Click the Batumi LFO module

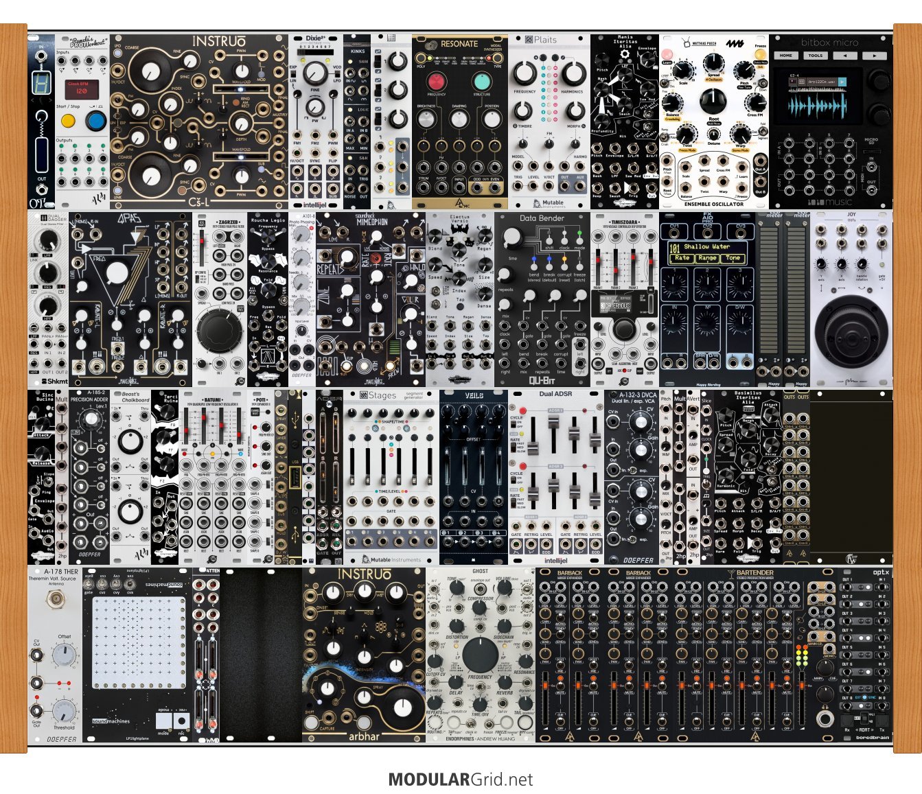(213, 477)
